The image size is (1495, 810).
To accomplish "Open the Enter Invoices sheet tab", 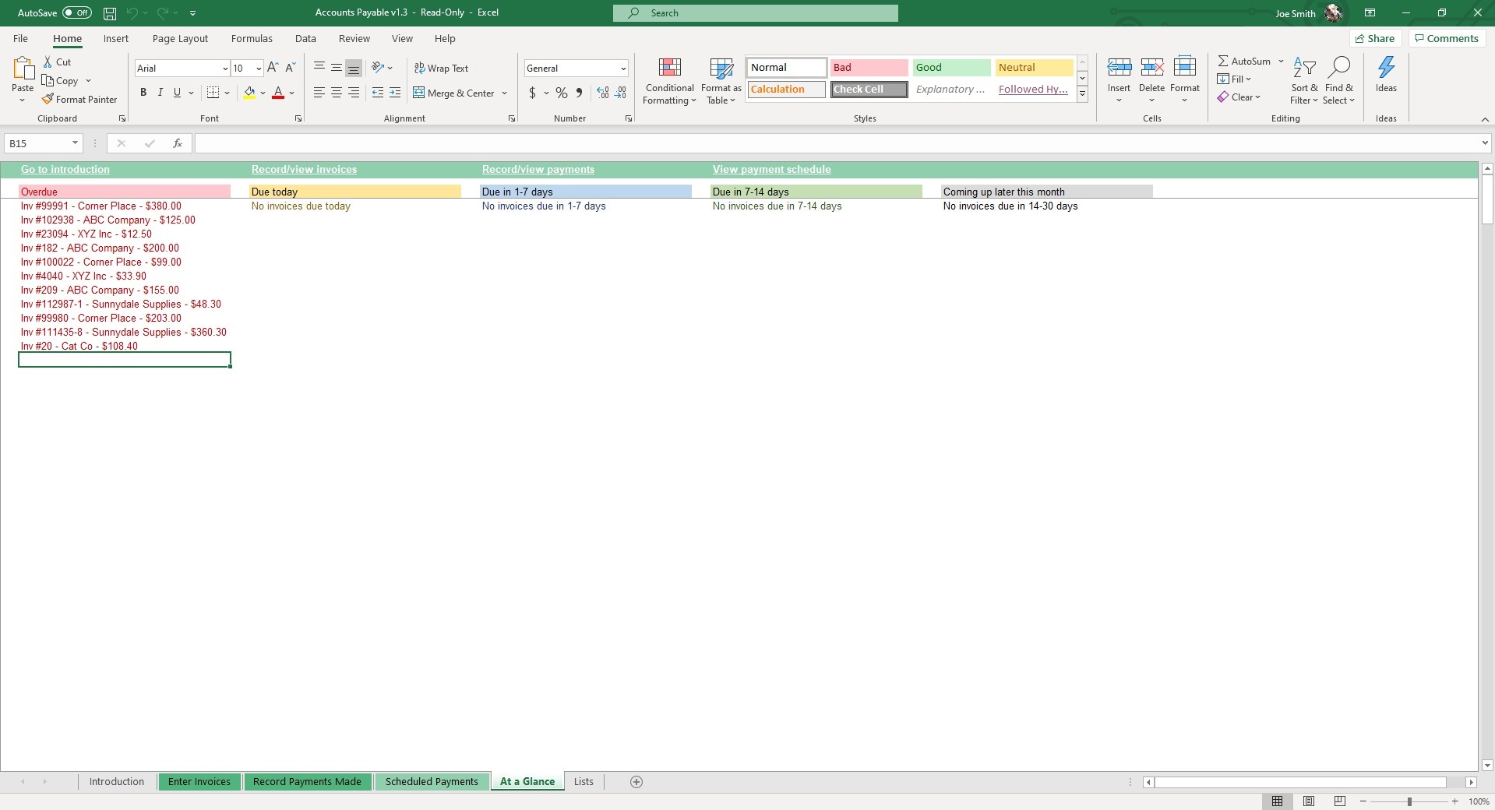I will pyautogui.click(x=199, y=782).
